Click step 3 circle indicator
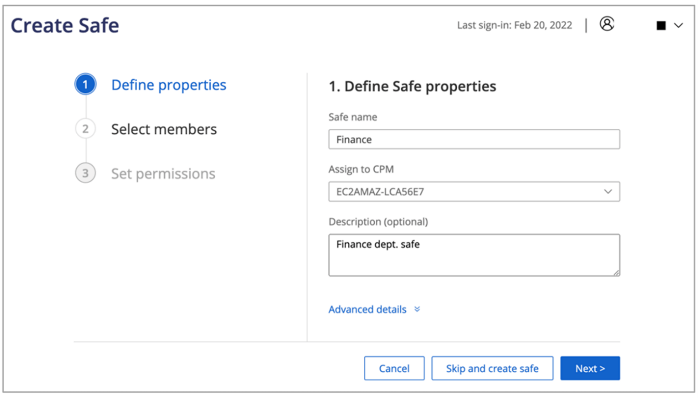Viewport: 698px width, 398px height. pos(85,173)
